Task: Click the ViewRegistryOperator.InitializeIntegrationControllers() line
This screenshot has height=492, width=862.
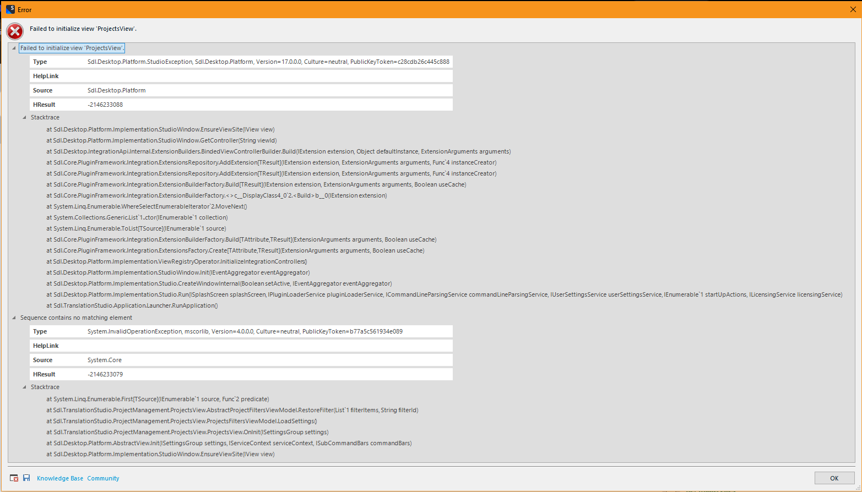Action: [x=177, y=261]
